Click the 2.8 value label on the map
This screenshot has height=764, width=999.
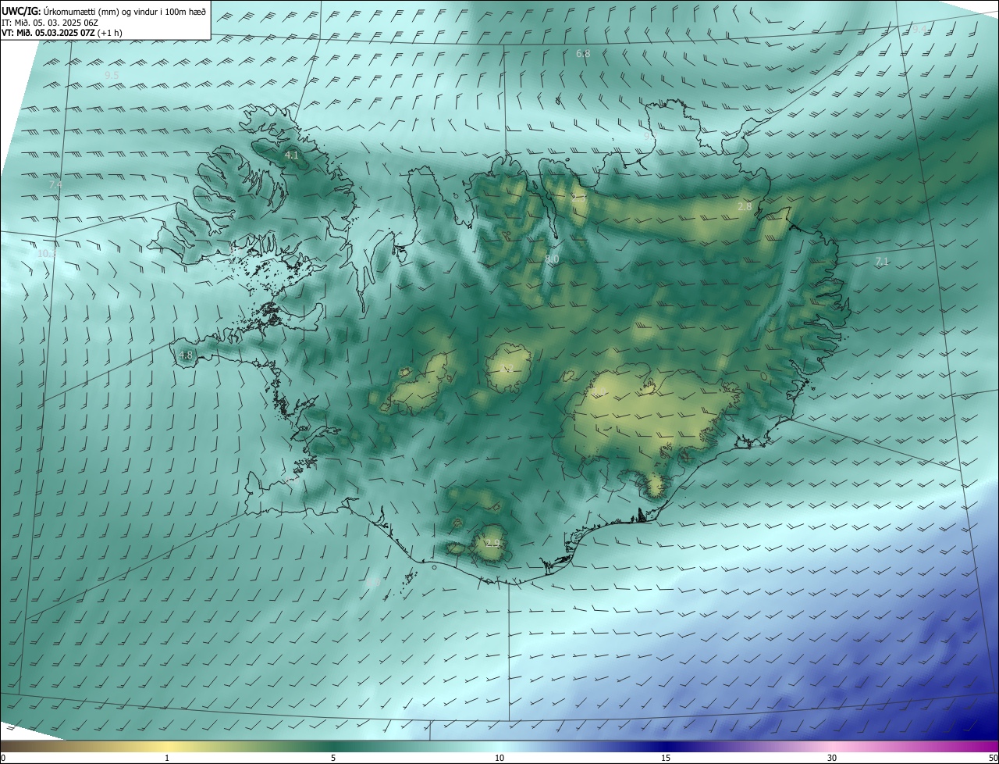745,206
